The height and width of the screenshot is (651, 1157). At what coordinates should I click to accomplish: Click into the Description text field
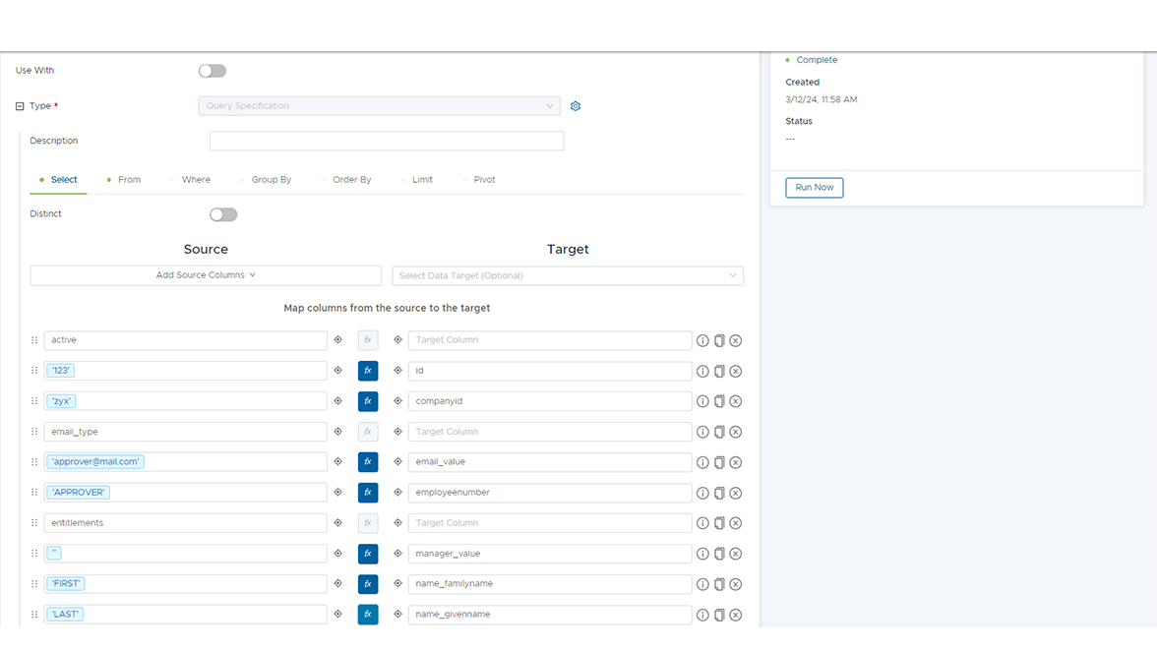pos(387,141)
